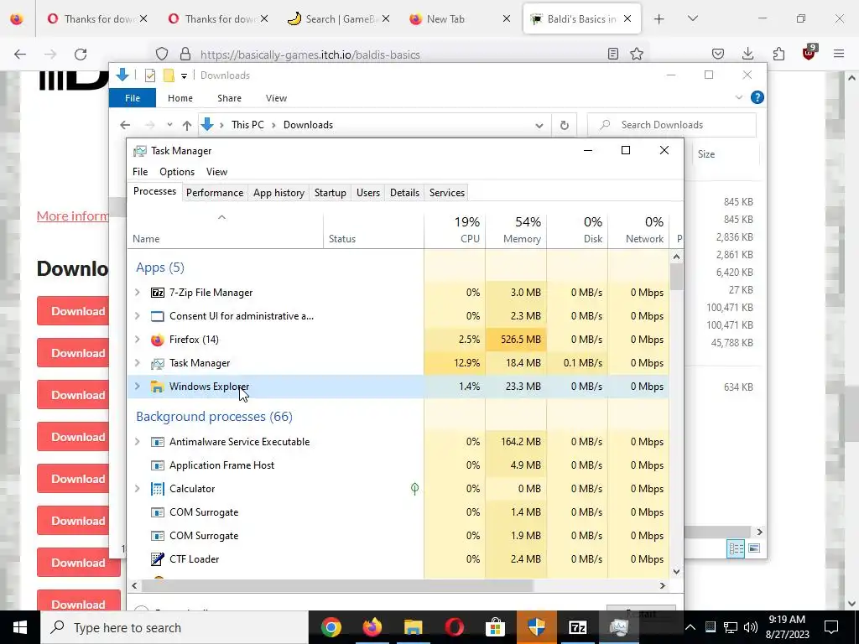Open a new Firefox tab with plus button
This screenshot has width=859, height=644.
tap(659, 18)
